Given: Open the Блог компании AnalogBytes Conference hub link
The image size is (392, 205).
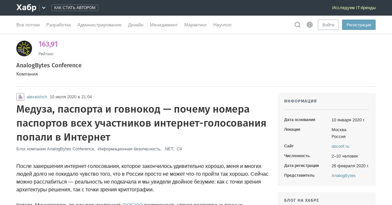Looking at the screenshot, I should pos(56,149).
